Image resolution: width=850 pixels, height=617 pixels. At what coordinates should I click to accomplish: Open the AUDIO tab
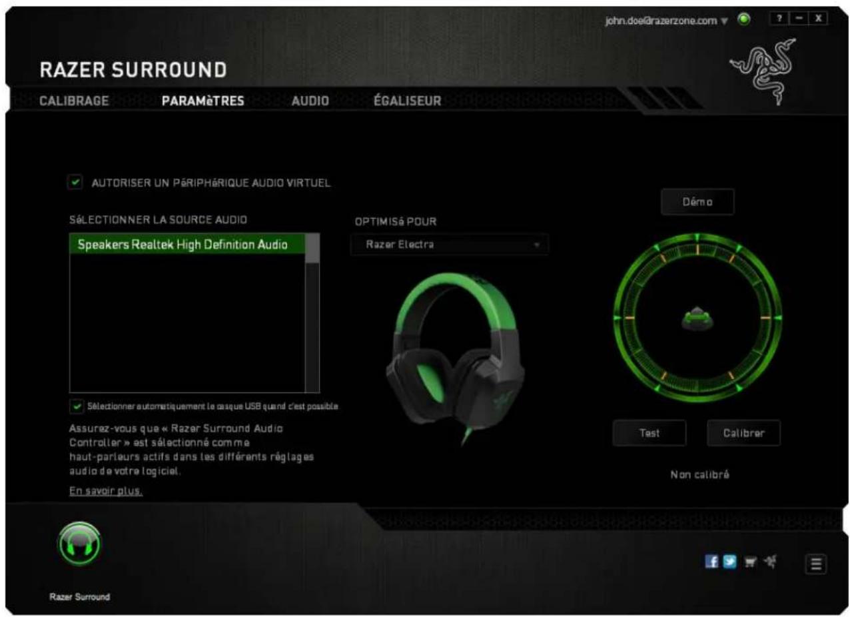[310, 101]
